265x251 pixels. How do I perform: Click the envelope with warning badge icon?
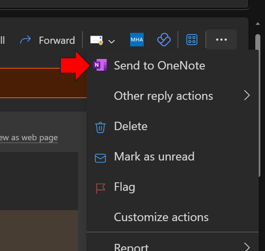click(97, 40)
